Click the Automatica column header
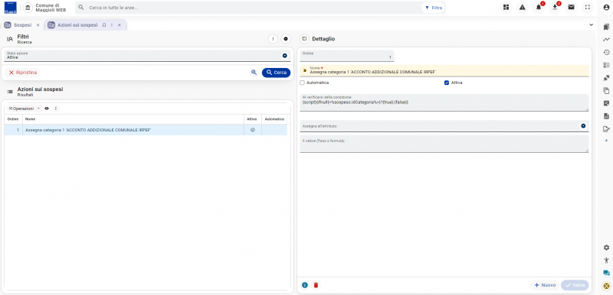Image resolution: width=613 pixels, height=295 pixels. [274, 119]
